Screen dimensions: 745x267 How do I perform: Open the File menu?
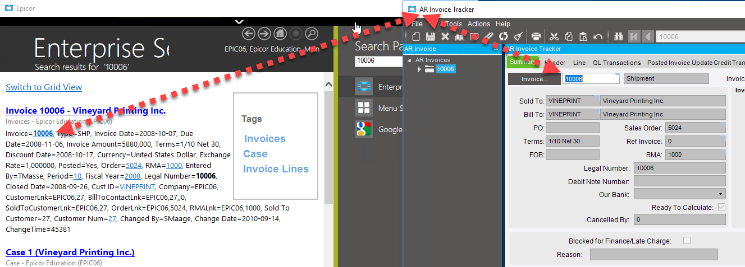click(x=417, y=24)
